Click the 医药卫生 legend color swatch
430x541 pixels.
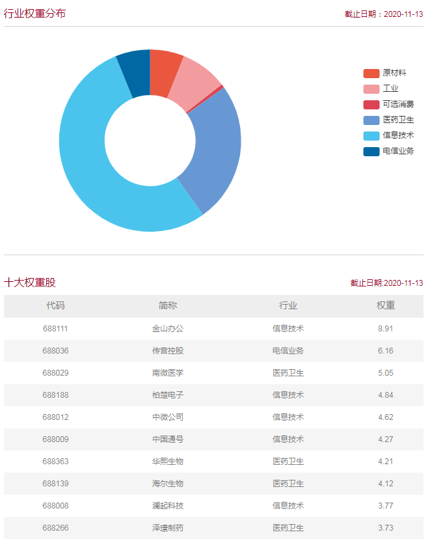[371, 120]
